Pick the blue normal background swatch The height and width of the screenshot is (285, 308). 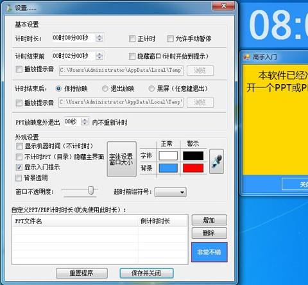pyautogui.click(x=168, y=168)
